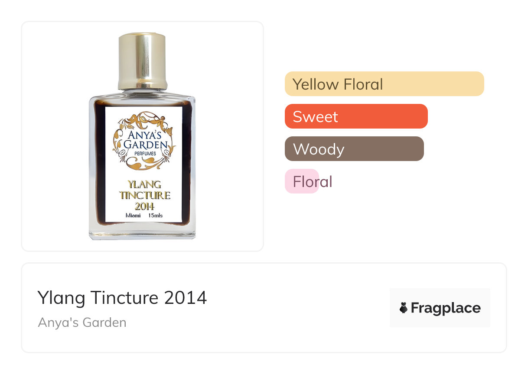Click the word GARDEN on bottle label
This screenshot has height=374, width=528.
point(144,145)
